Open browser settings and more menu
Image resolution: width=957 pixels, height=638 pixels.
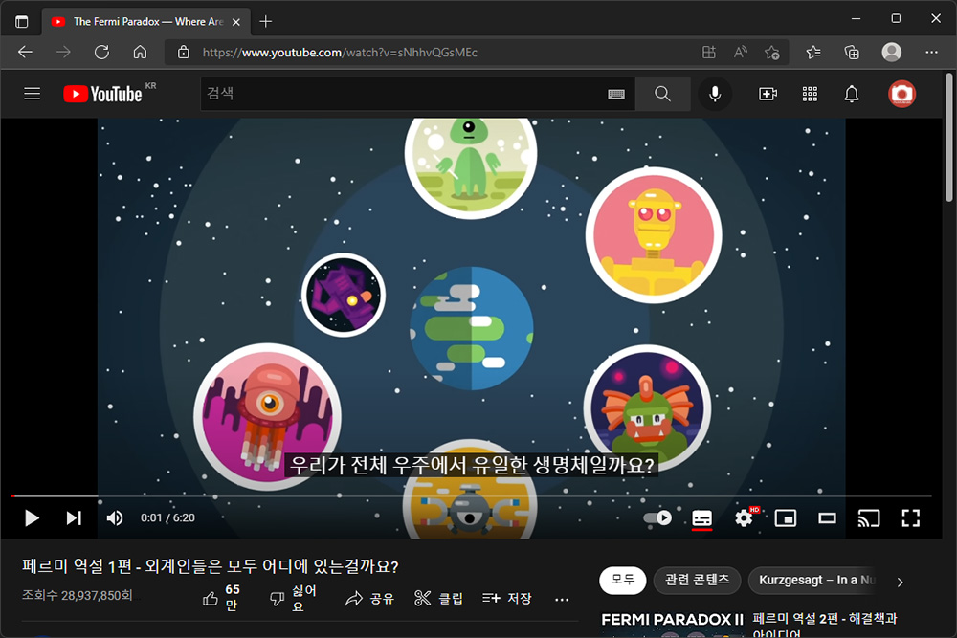point(931,53)
